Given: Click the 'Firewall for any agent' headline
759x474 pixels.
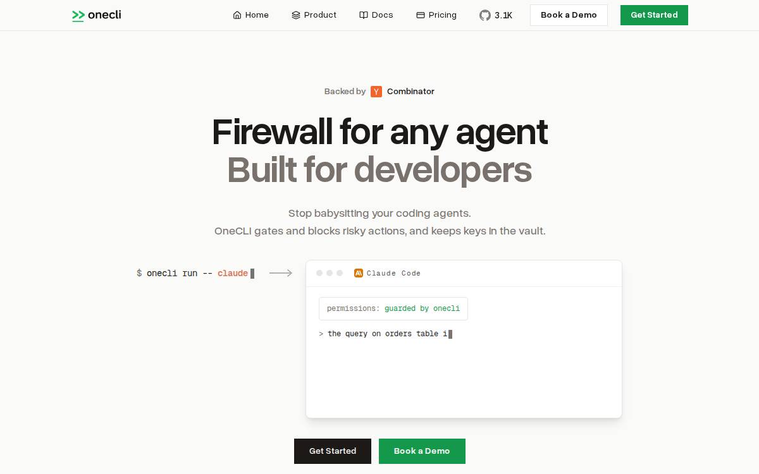Looking at the screenshot, I should 379,132.
